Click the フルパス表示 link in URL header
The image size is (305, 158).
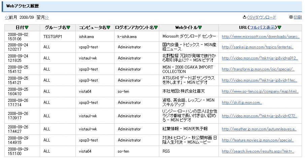click(262, 28)
